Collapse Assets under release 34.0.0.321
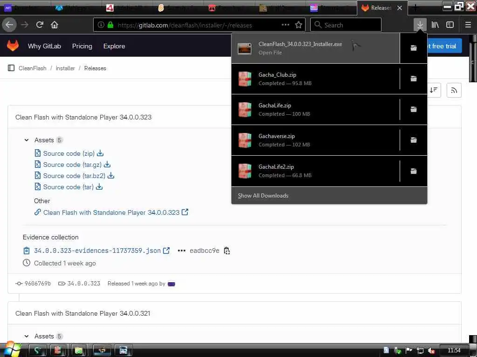Screen dimensions: 477x357 [27, 336]
